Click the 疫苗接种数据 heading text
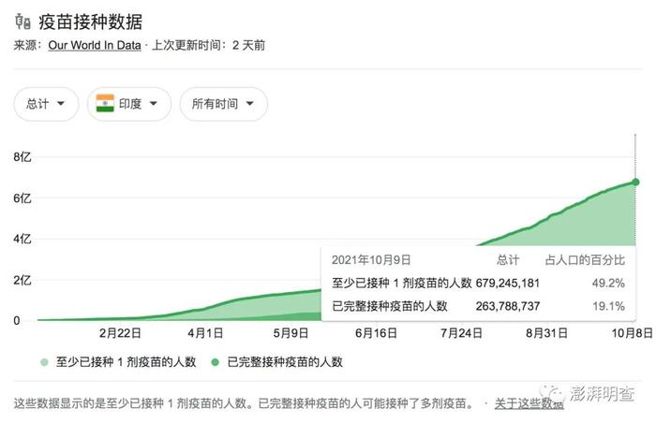Screen dimensions: 656x423 (x=90, y=22)
